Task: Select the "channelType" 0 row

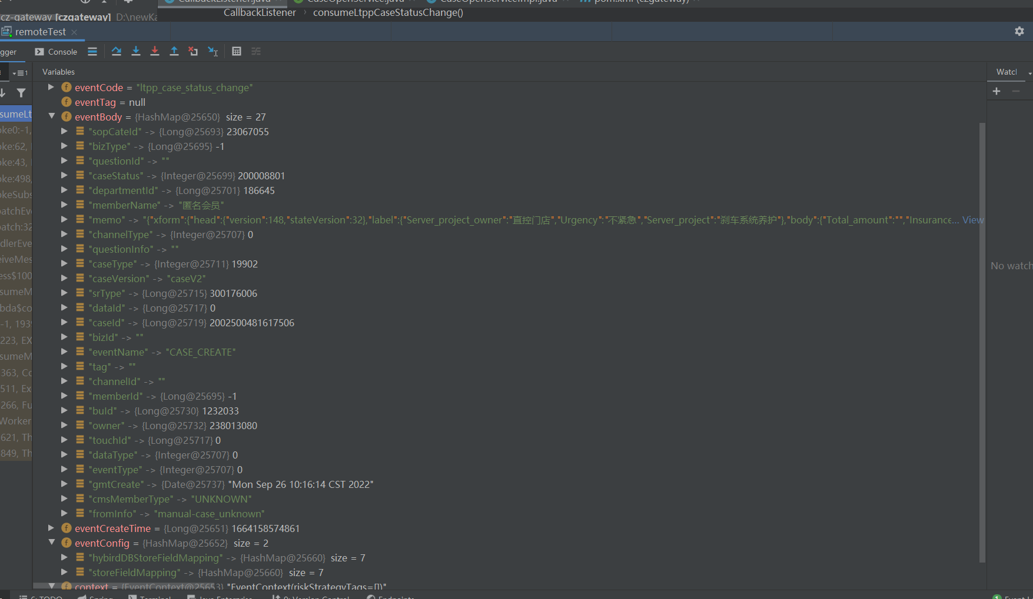Action: [x=510, y=235]
